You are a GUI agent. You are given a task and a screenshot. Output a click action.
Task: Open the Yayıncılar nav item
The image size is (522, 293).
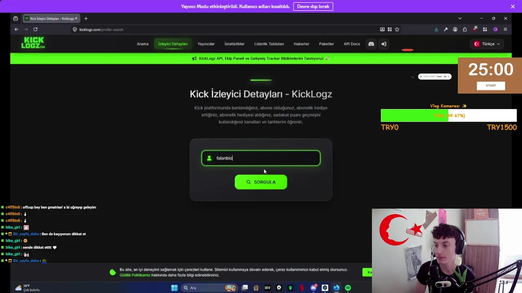(206, 44)
